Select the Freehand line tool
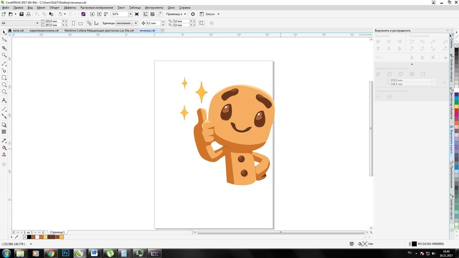This screenshot has height=258, width=459. [x=4, y=63]
